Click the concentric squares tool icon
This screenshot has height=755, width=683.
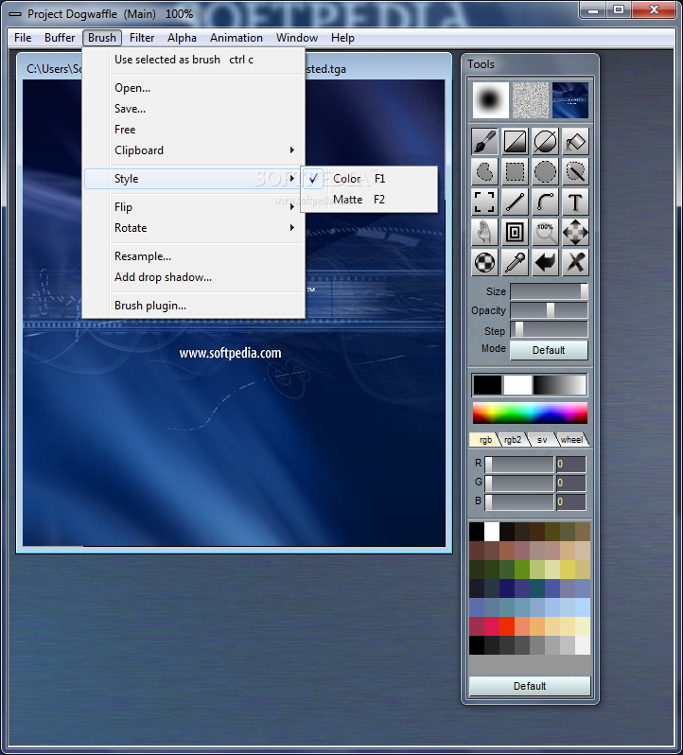515,232
